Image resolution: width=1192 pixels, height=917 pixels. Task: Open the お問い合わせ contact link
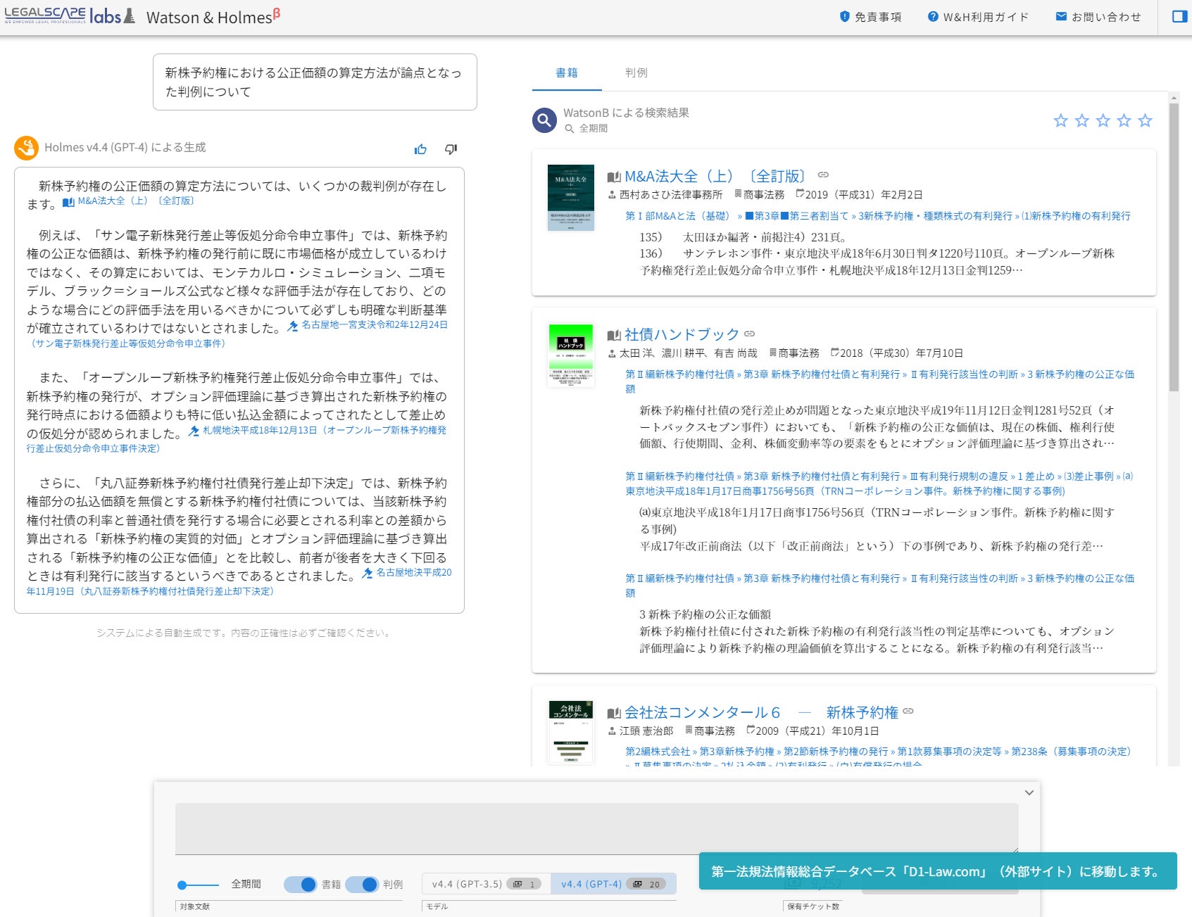click(1098, 17)
